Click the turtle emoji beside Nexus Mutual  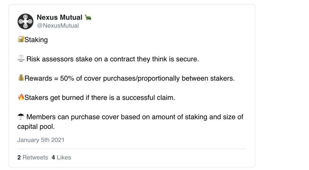[x=88, y=17]
